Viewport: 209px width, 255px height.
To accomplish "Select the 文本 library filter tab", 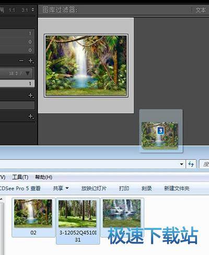I will tap(201, 10).
